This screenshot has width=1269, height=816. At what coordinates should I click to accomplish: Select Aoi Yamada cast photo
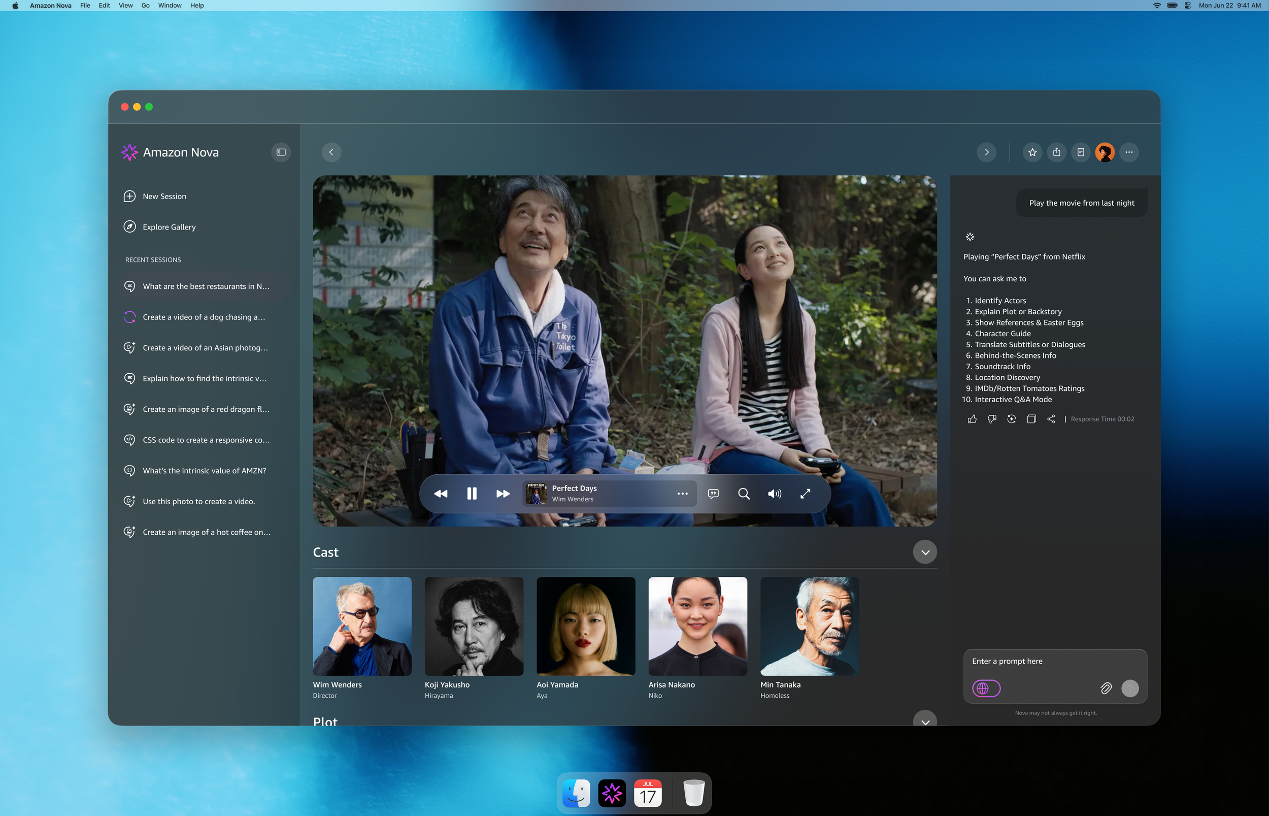click(586, 626)
